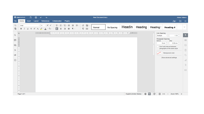
Task: Open Table settings in right sidebar
Action: 185,40
